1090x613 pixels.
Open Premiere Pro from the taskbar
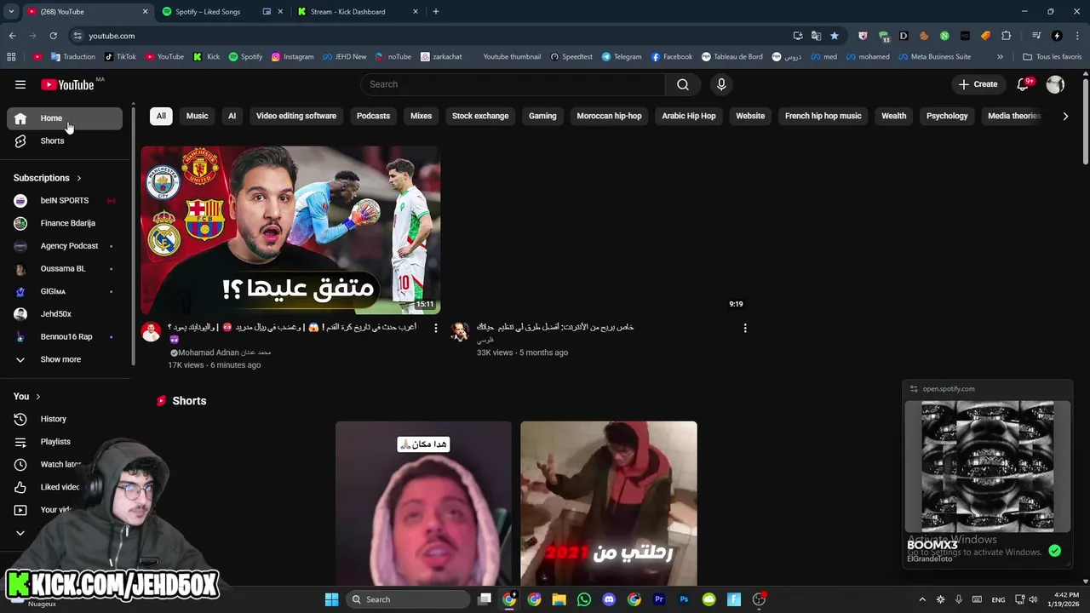(658, 599)
